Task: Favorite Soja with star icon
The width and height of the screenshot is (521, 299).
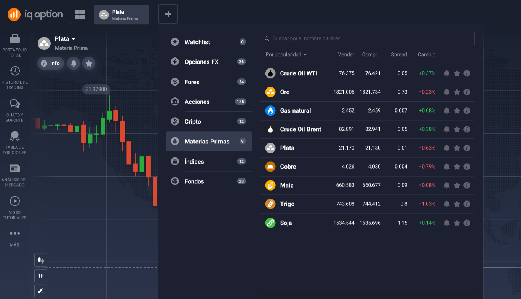Action: pyautogui.click(x=457, y=223)
